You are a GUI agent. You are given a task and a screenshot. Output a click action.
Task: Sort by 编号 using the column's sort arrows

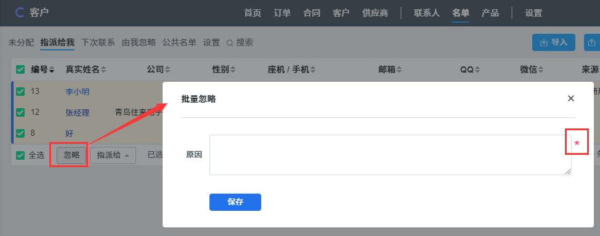(x=52, y=70)
